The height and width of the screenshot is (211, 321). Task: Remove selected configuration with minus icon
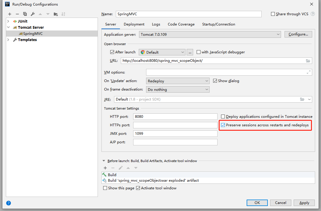17,14
